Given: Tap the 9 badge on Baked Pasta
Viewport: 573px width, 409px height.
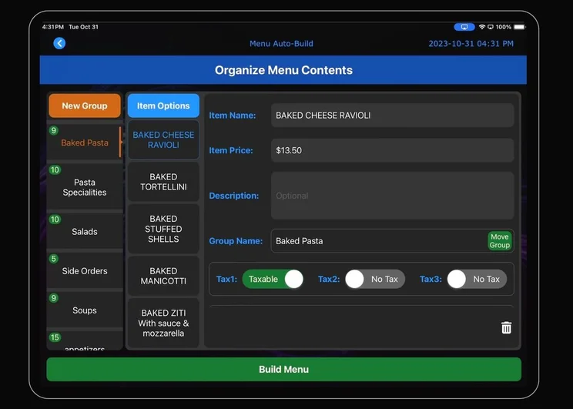Looking at the screenshot, I should coord(54,130).
